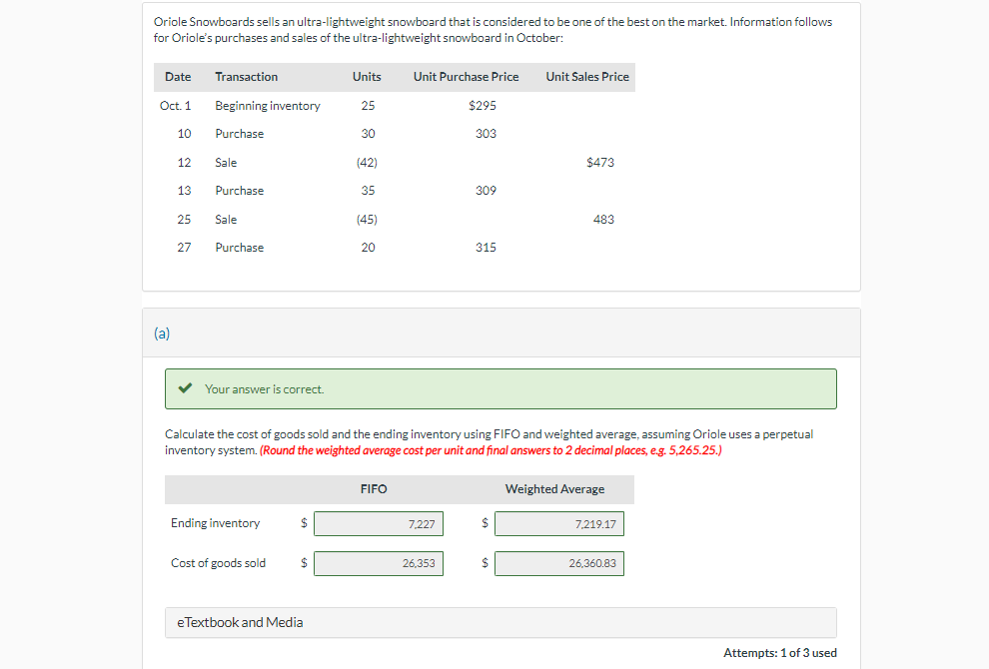Click the green checkmark icon

[x=184, y=388]
